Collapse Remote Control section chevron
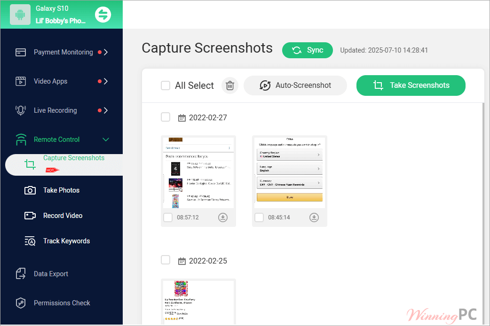 (x=106, y=140)
